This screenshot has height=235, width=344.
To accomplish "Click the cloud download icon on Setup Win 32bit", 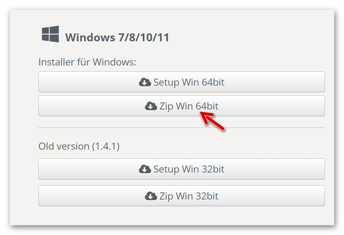I will point(145,169).
